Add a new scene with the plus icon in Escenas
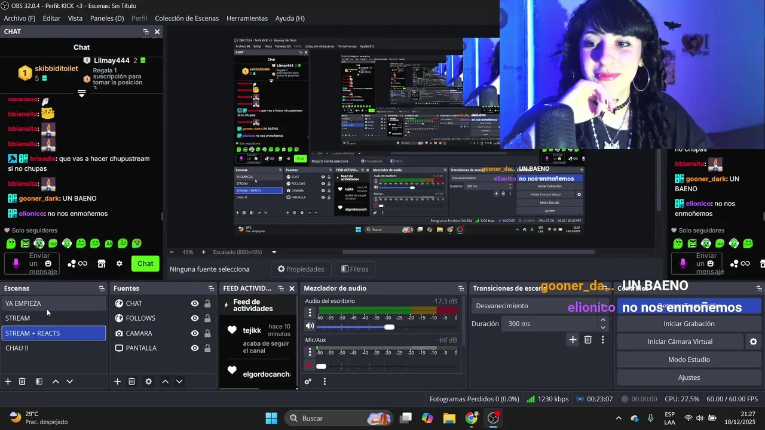This screenshot has width=765, height=430. tap(8, 382)
